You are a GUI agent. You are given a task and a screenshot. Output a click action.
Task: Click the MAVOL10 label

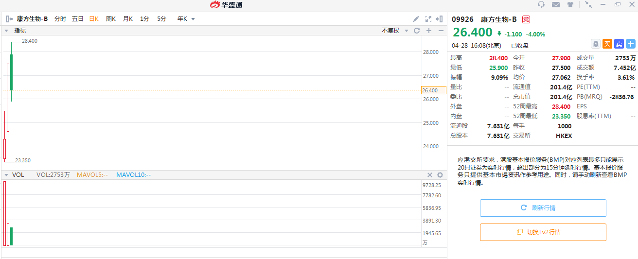click(x=134, y=175)
